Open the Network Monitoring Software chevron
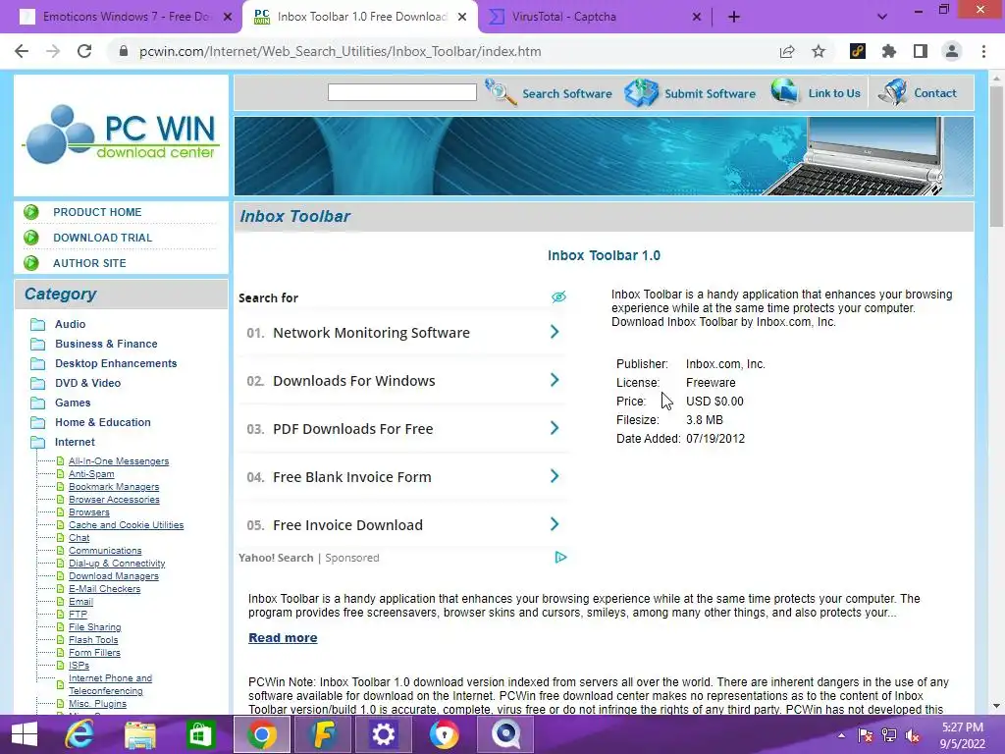This screenshot has width=1005, height=754. (555, 332)
